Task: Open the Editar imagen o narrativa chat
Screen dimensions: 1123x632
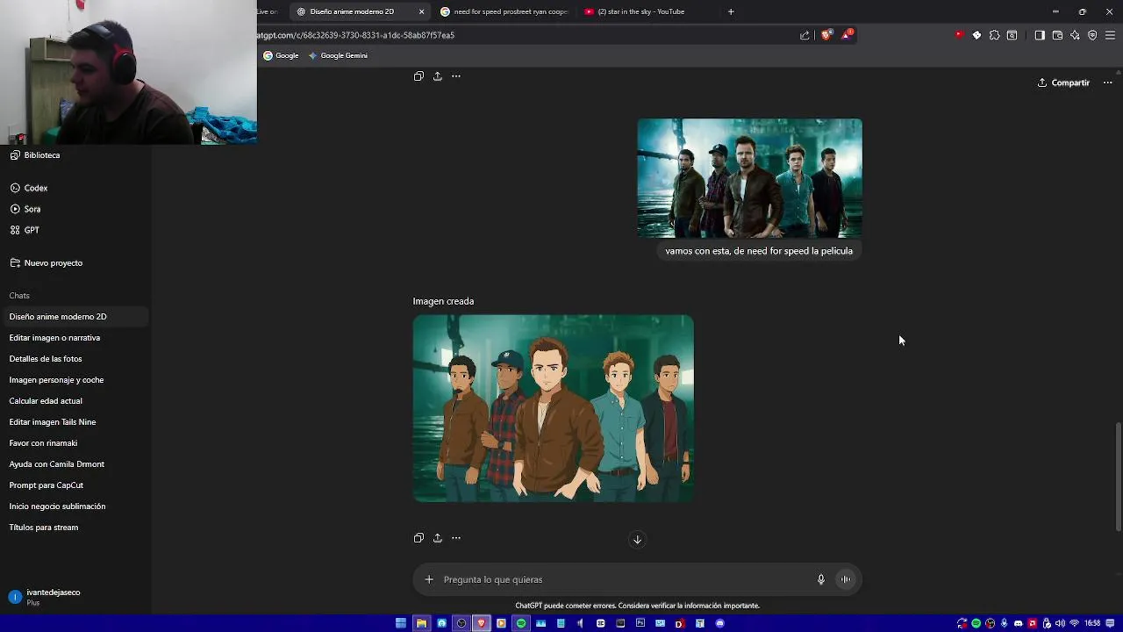Action: 75,338
